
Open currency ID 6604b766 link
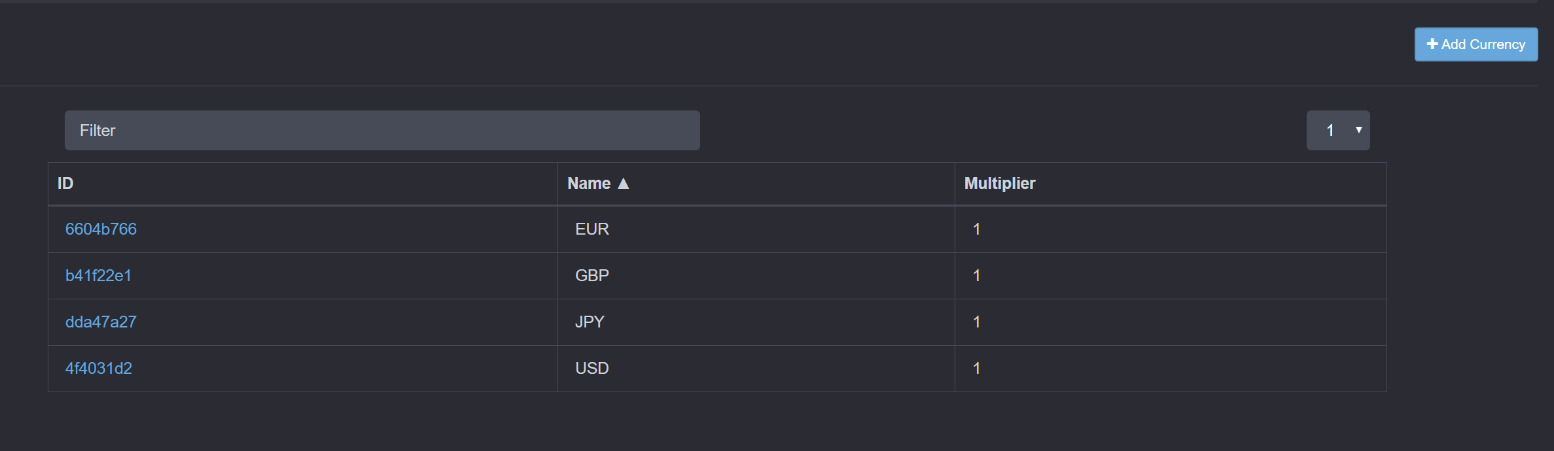101,229
